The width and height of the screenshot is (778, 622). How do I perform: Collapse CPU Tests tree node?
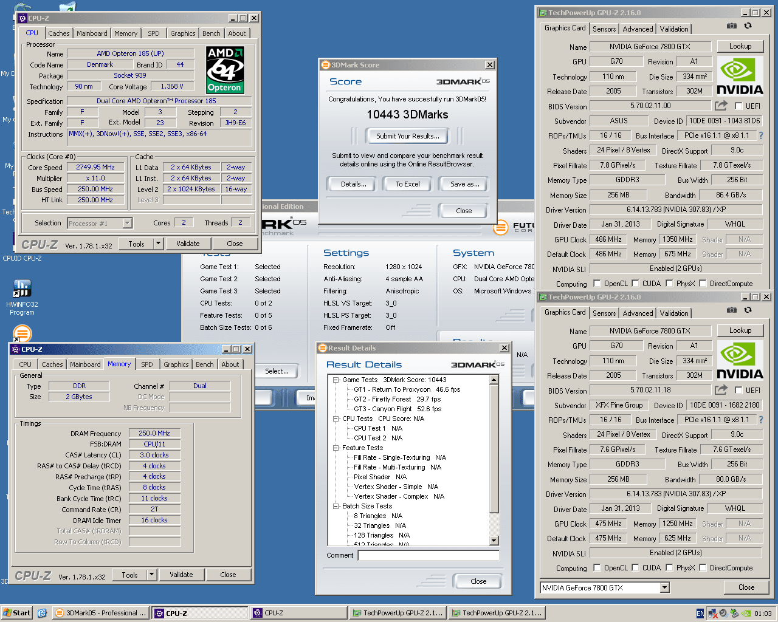click(x=336, y=419)
